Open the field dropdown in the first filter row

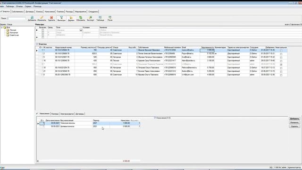(x=81, y=30)
